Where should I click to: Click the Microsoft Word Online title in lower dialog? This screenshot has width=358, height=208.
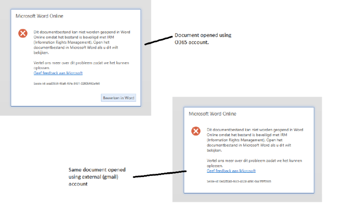coord(212,113)
